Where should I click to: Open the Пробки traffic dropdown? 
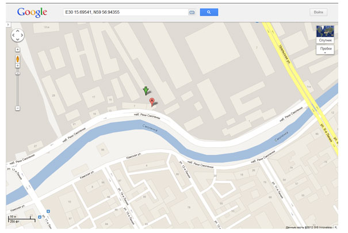pos(325,49)
